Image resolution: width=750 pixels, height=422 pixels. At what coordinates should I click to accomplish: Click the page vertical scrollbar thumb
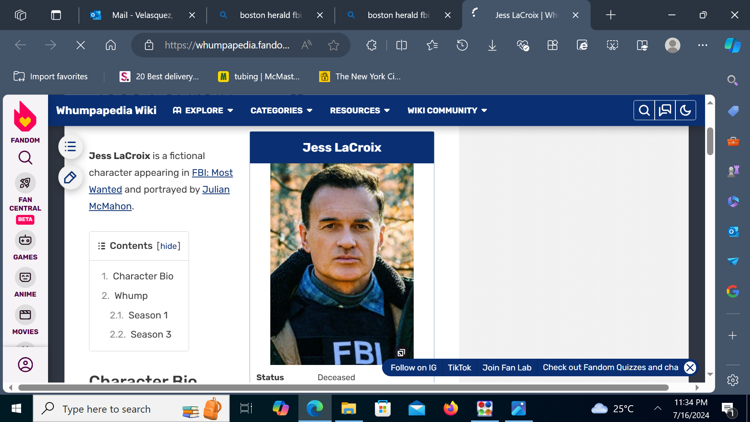coord(710,141)
